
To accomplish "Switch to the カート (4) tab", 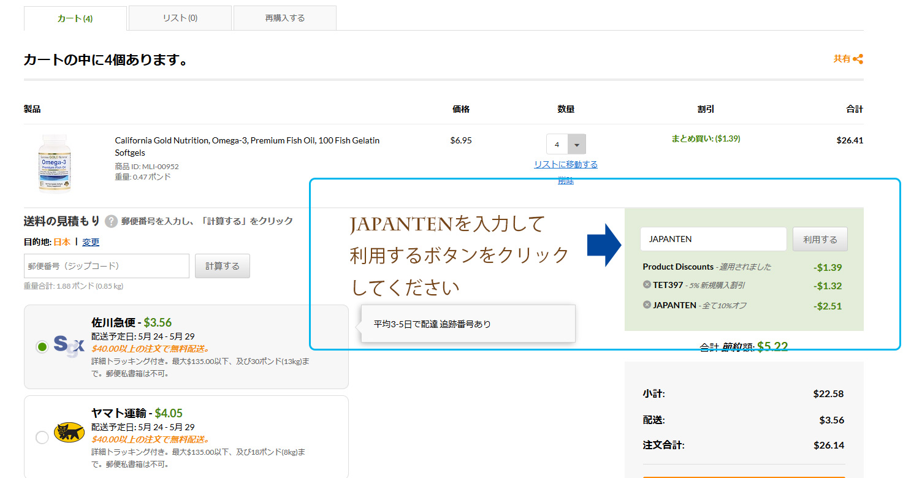I will 75,18.
